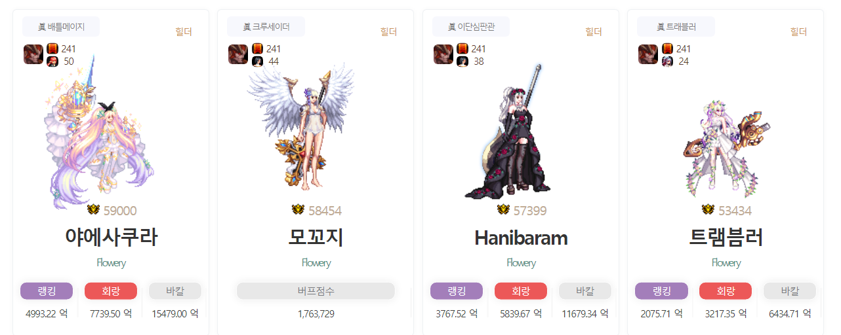
Task: Click the gold crest icon next to 59000
Action: click(93, 210)
